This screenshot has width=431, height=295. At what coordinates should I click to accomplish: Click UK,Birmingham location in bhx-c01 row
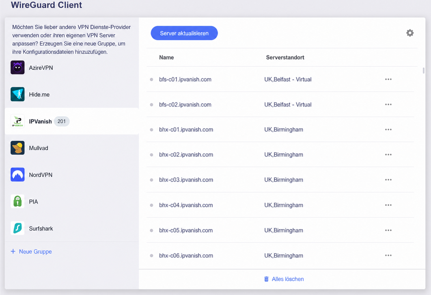(284, 130)
